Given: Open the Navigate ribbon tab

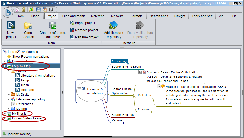Looking at the screenshot, I should point(180,16).
